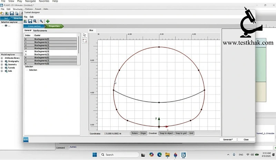Open the Reinforcements tab
This screenshot has width=276, height=160.
[40, 31]
